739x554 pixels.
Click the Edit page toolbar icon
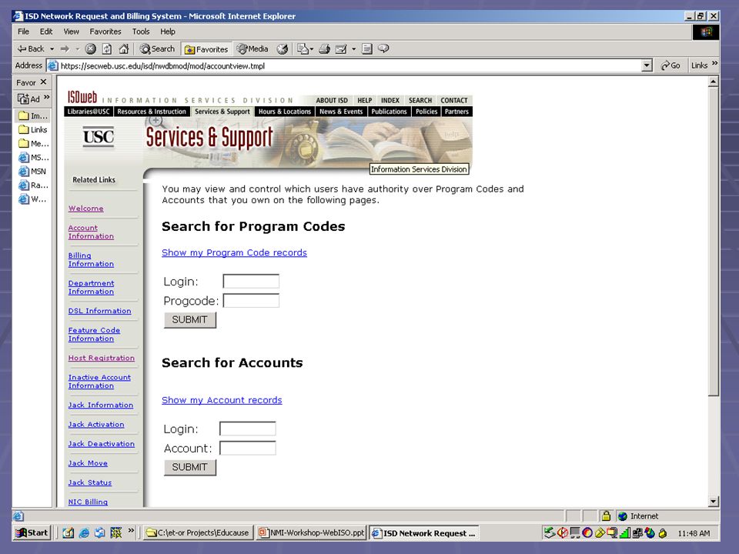[341, 48]
